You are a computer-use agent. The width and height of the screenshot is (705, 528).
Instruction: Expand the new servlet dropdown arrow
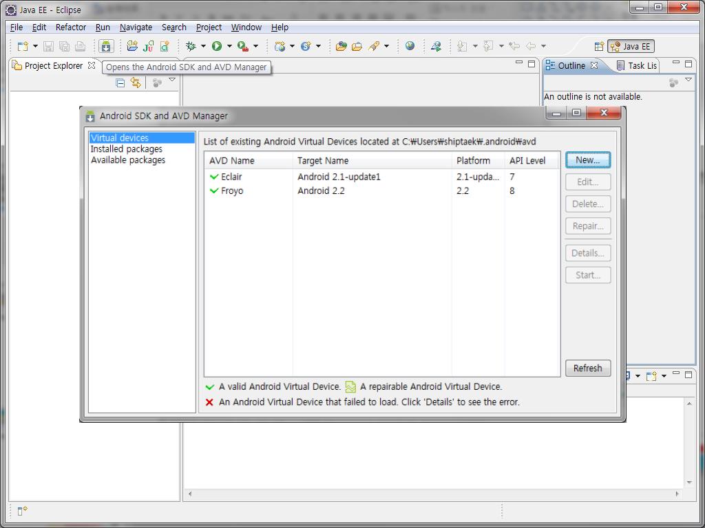[318, 46]
